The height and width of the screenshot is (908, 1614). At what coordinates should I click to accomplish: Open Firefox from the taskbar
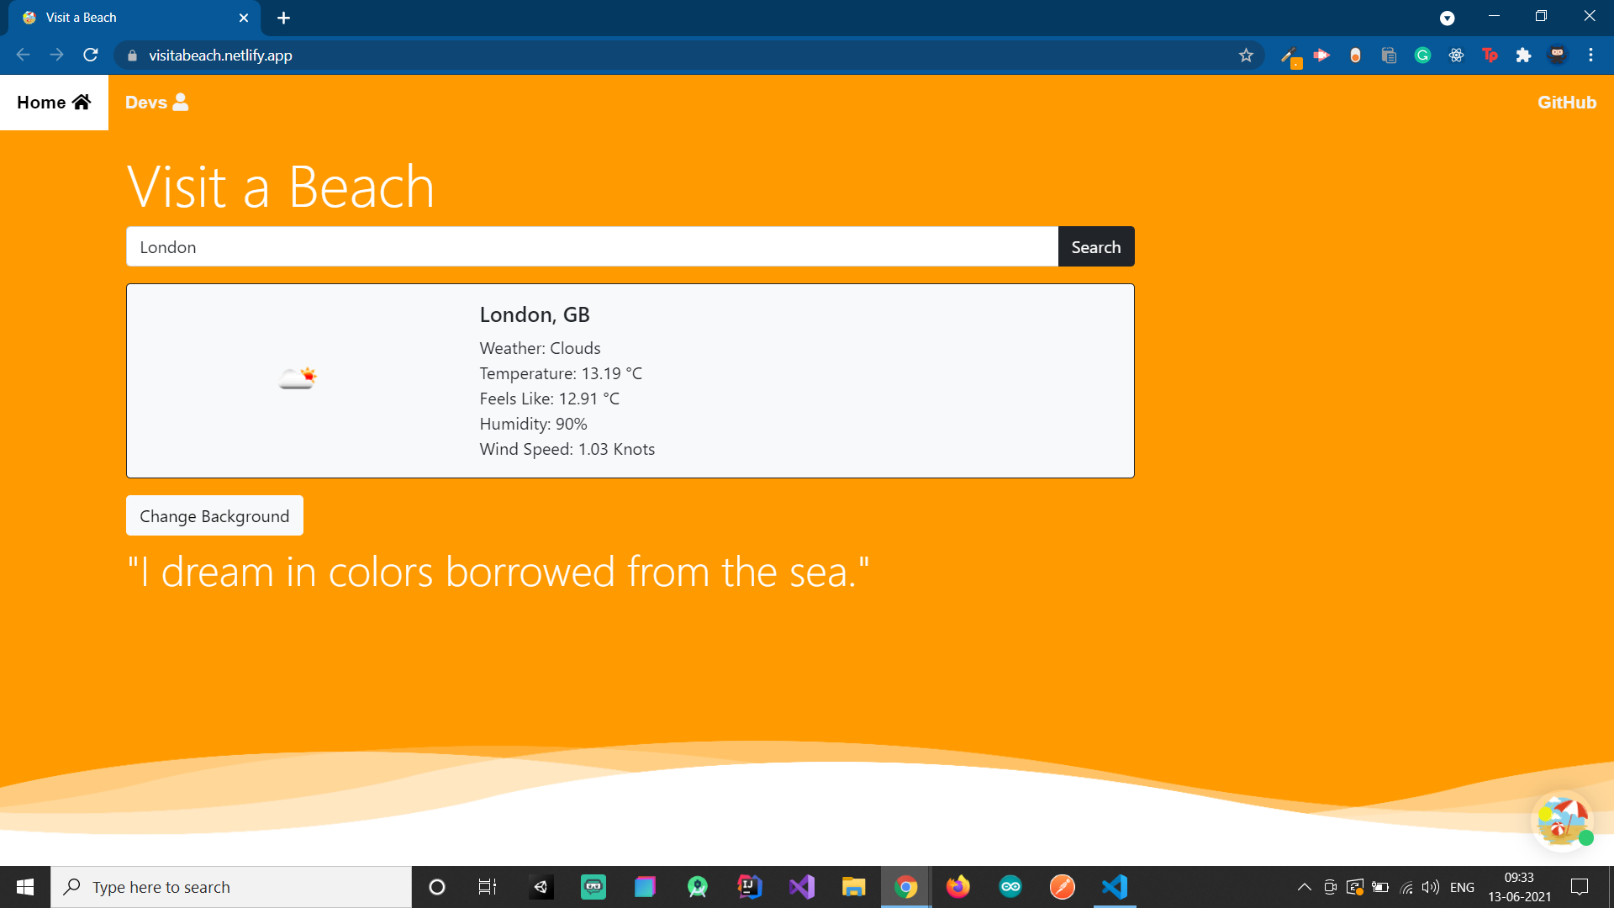coord(957,887)
